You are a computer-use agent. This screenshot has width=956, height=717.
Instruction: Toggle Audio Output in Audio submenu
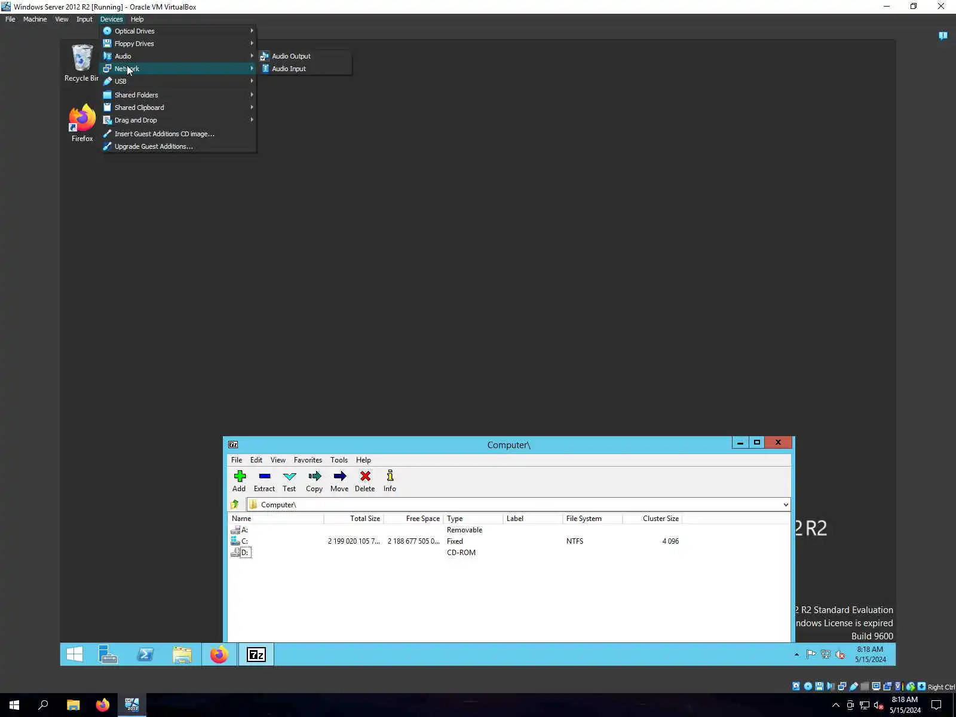(305, 56)
